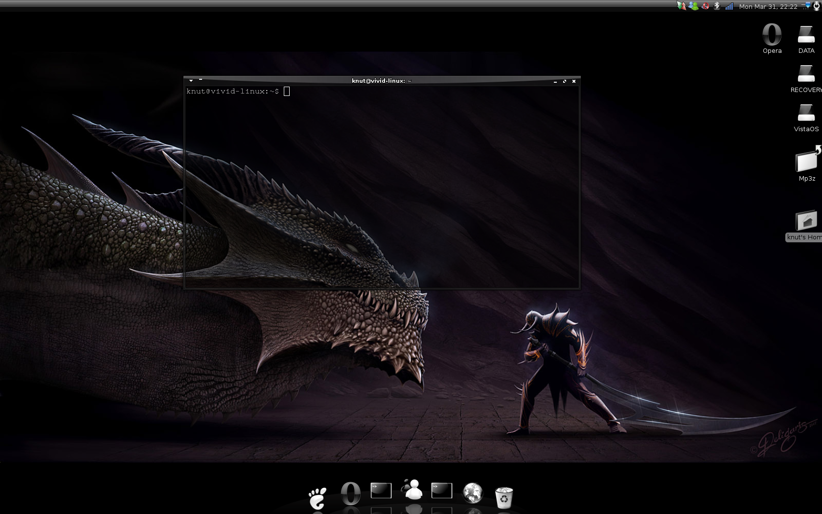Click the small dash button in terminal titlebar
This screenshot has width=822, height=514.
pyautogui.click(x=201, y=79)
